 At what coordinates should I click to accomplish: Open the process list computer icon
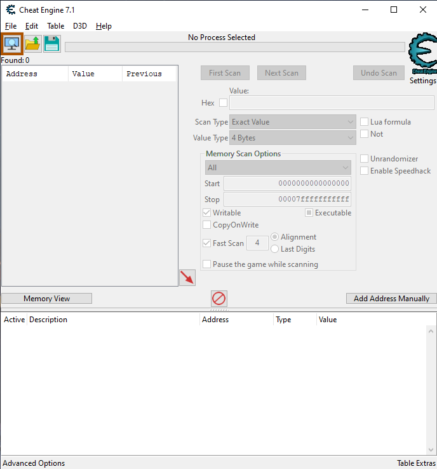tap(12, 44)
